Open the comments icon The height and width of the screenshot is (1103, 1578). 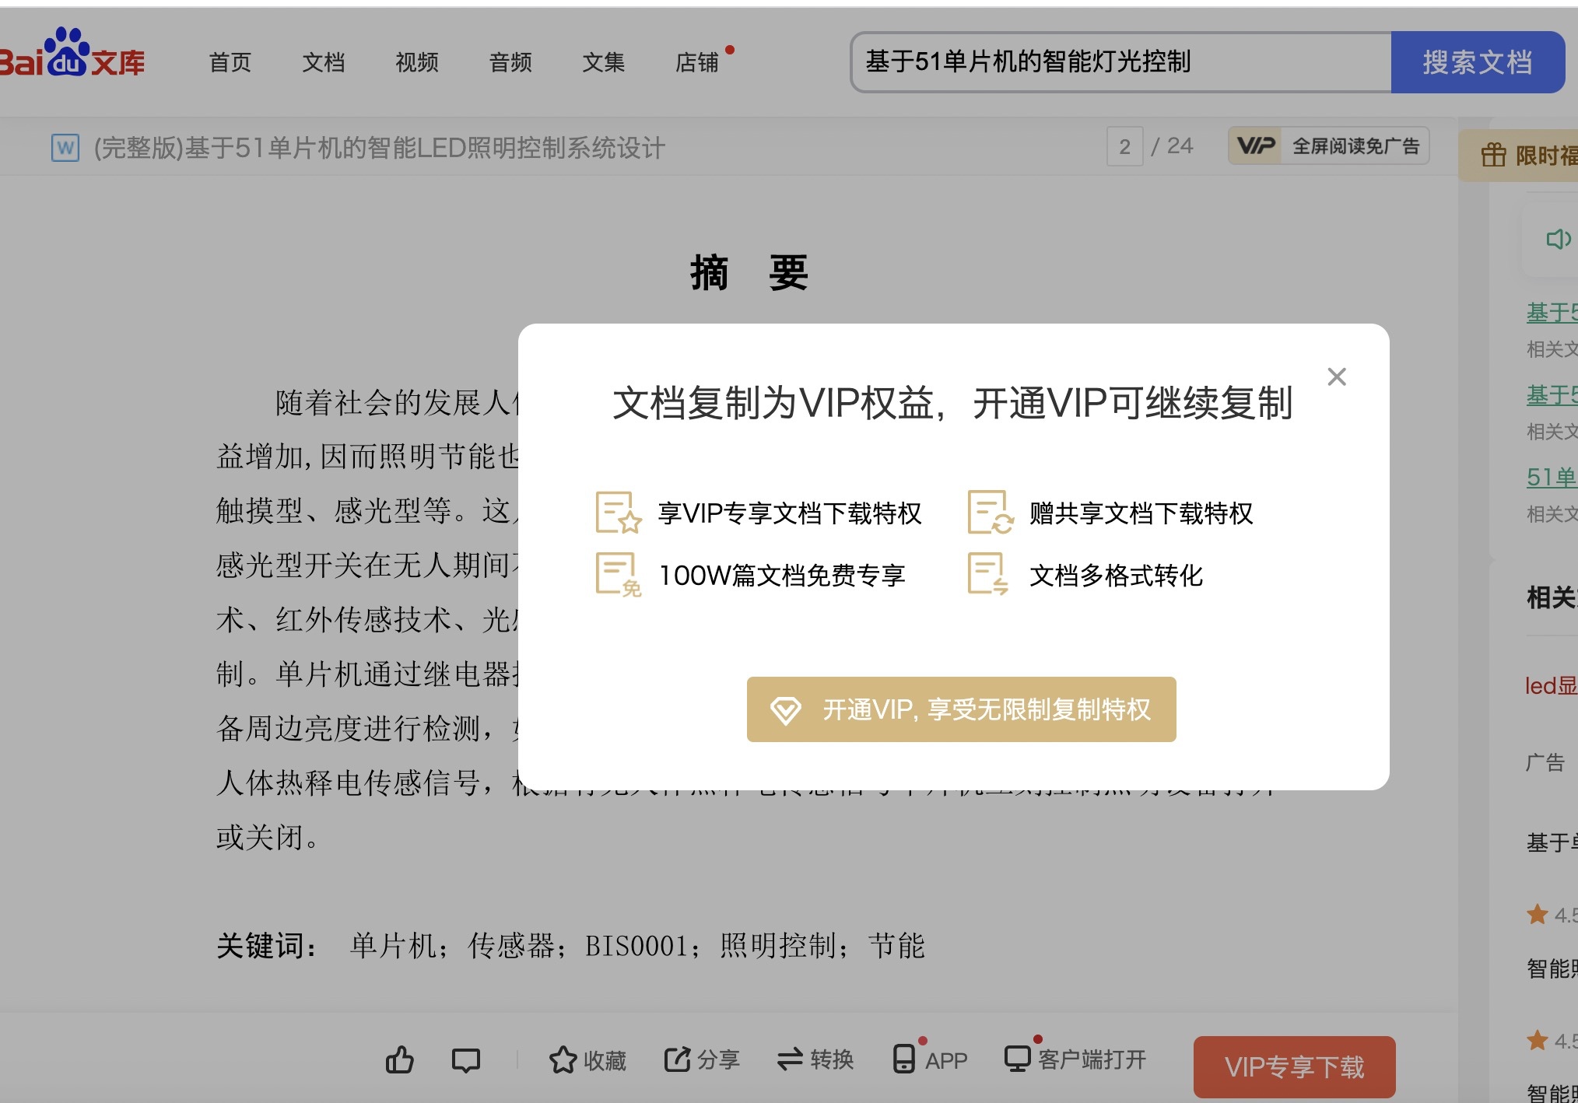click(466, 1059)
